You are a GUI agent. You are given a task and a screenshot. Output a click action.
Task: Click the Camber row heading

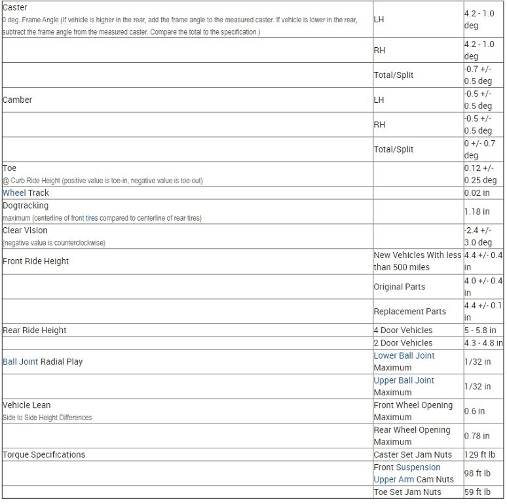point(18,100)
